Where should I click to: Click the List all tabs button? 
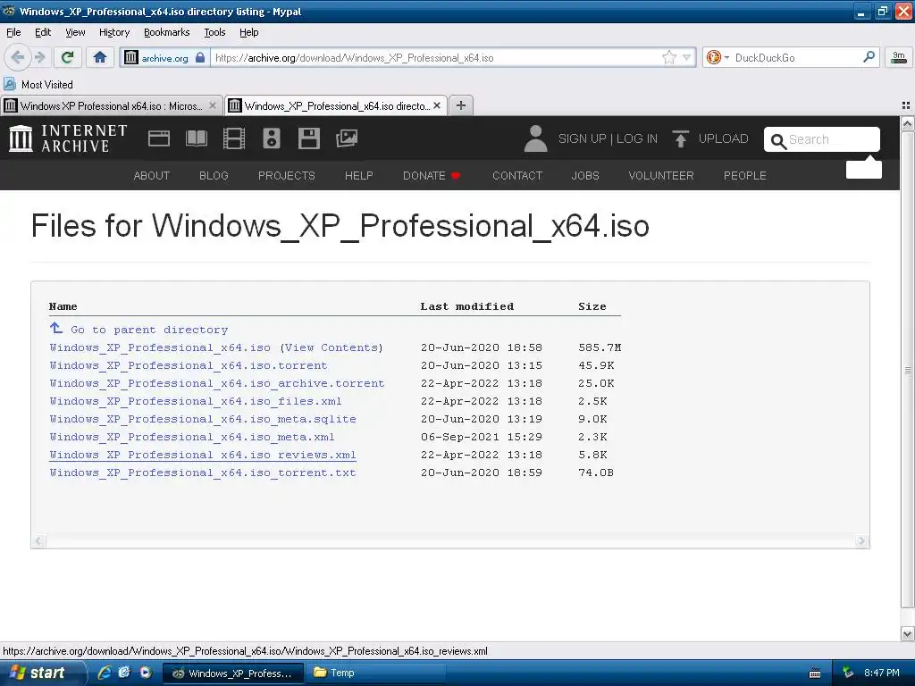(x=906, y=105)
